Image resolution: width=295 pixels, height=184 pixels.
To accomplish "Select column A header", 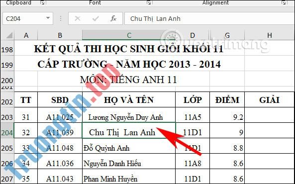I will click(x=26, y=35).
